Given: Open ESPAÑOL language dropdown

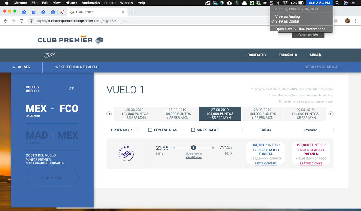Looking at the screenshot, I should tap(288, 55).
